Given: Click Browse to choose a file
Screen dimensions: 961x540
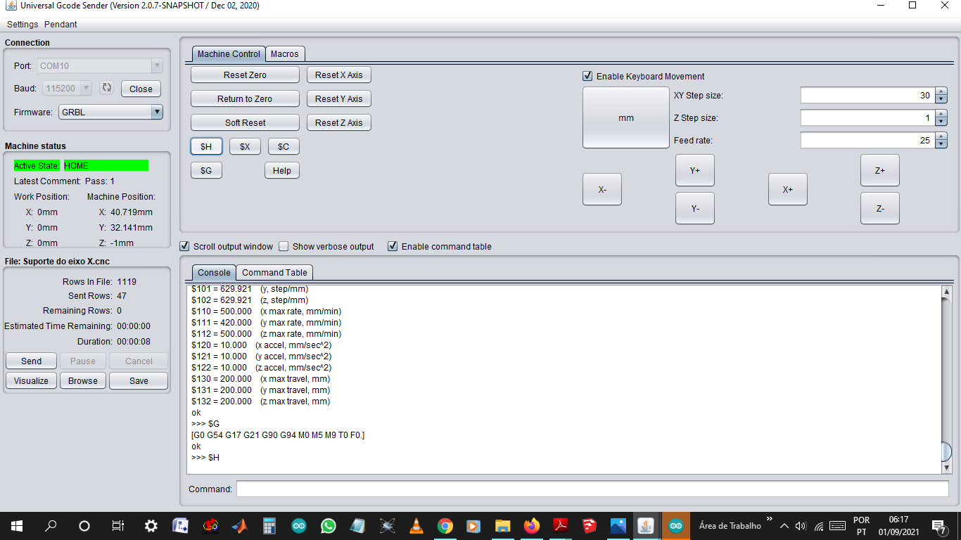Looking at the screenshot, I should (x=83, y=380).
